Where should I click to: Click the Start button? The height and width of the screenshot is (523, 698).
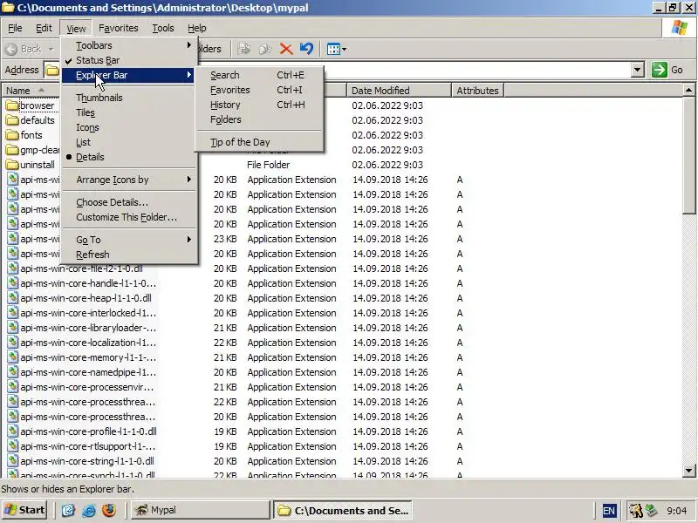point(25,510)
